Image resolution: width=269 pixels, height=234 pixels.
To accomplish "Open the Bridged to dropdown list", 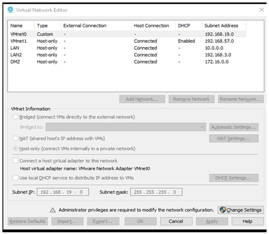I will pyautogui.click(x=126, y=127).
